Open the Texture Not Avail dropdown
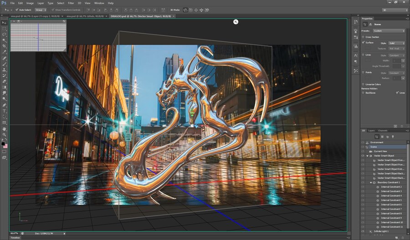 coord(396,49)
